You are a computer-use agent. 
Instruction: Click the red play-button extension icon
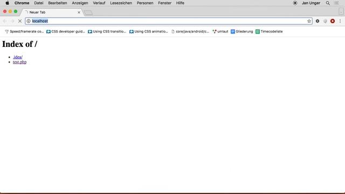tap(333, 21)
